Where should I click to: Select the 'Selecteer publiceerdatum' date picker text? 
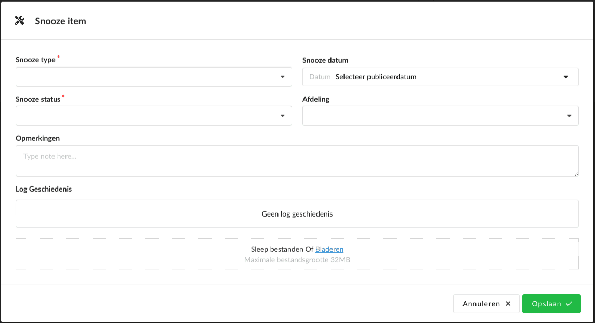[376, 77]
